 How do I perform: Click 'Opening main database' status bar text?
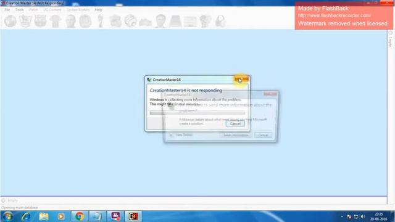pyautogui.click(x=19, y=208)
